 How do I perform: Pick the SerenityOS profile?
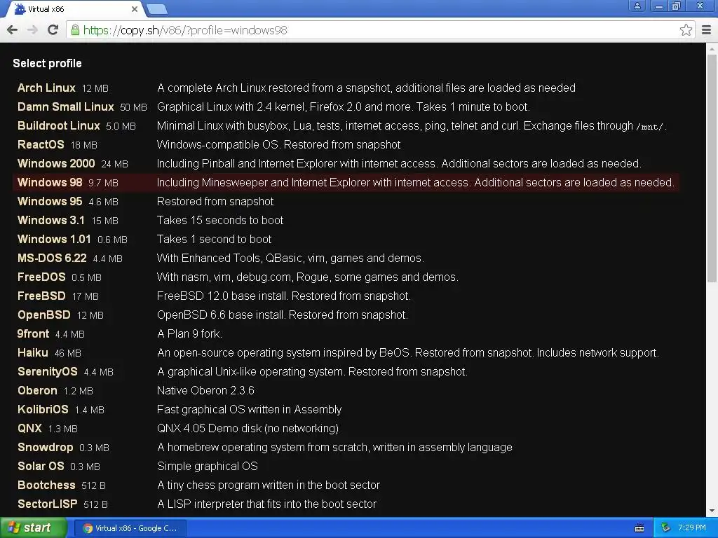(x=47, y=371)
